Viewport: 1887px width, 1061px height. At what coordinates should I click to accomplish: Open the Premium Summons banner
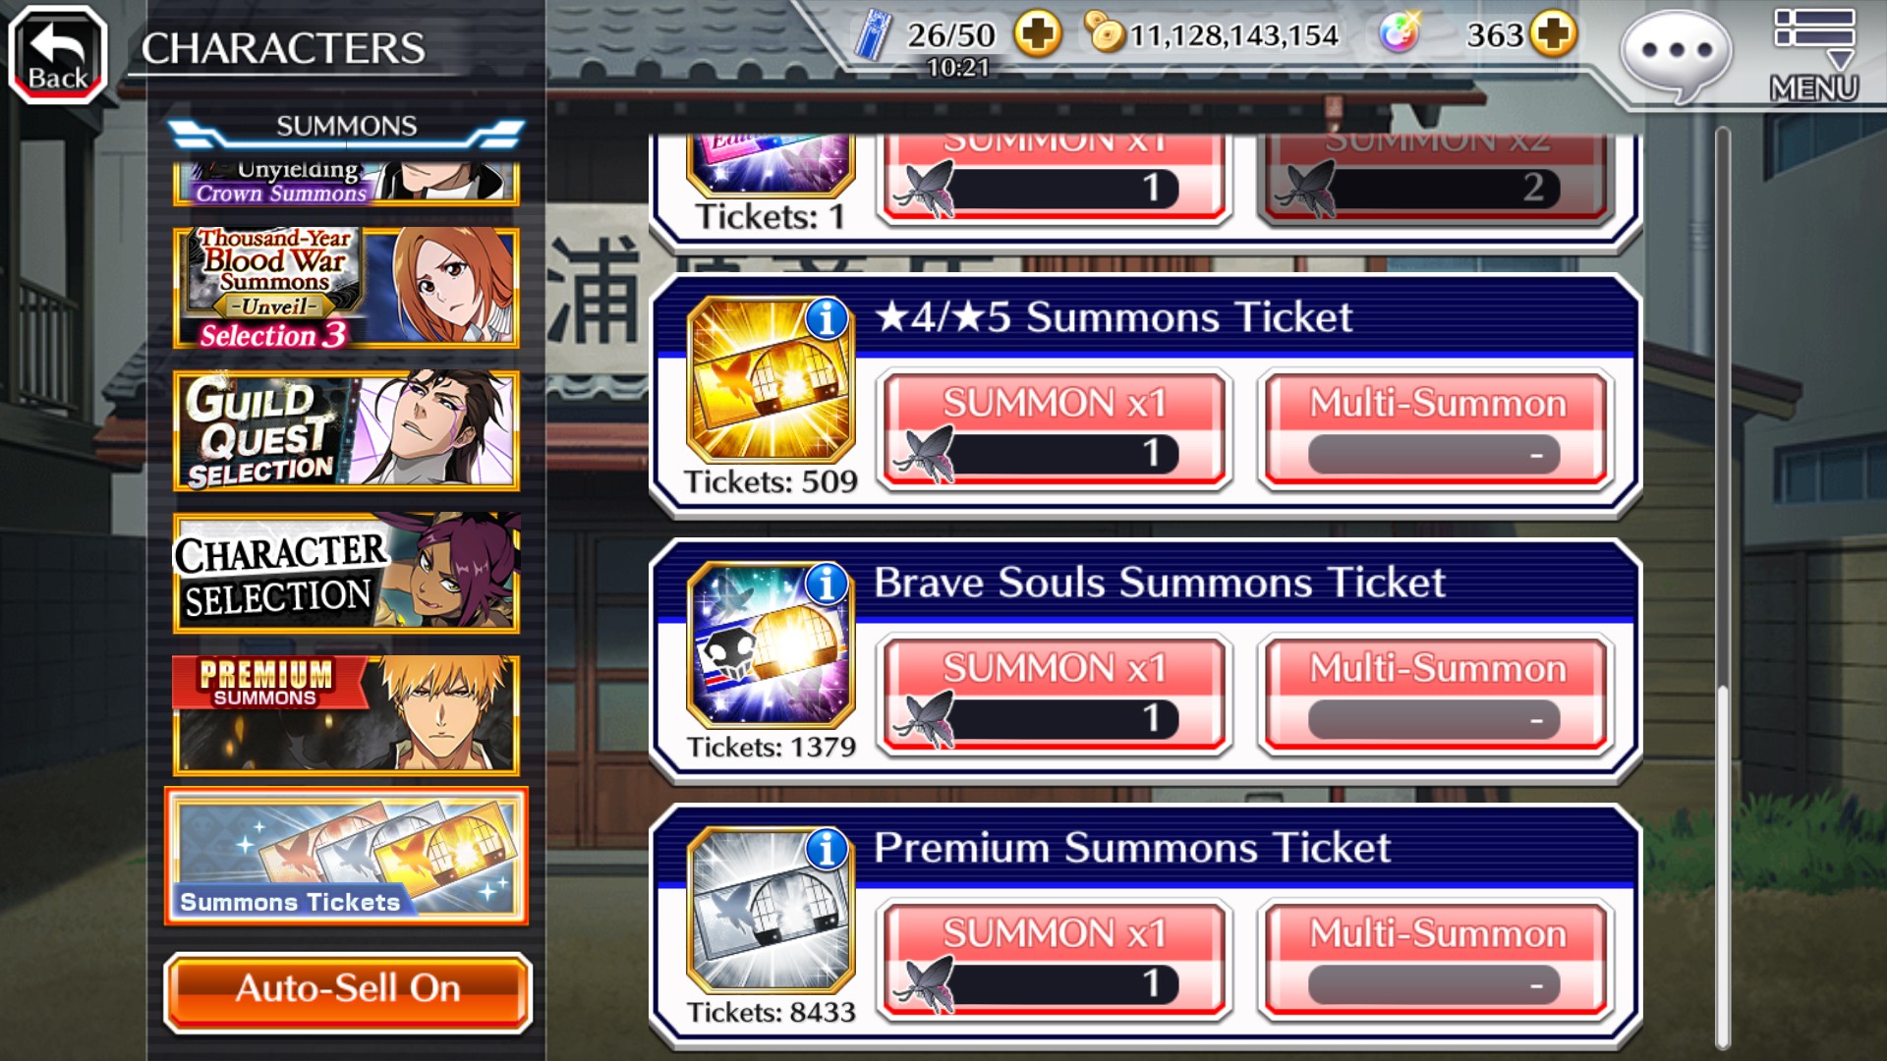[346, 715]
